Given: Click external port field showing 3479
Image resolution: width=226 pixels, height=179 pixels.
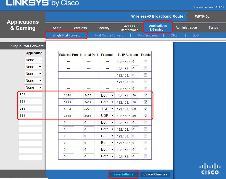Looking at the screenshot, I should (x=68, y=102).
